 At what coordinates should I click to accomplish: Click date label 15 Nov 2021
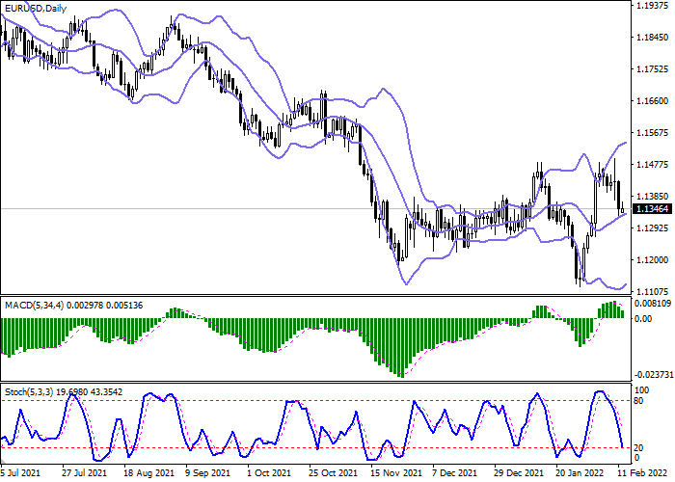point(396,473)
